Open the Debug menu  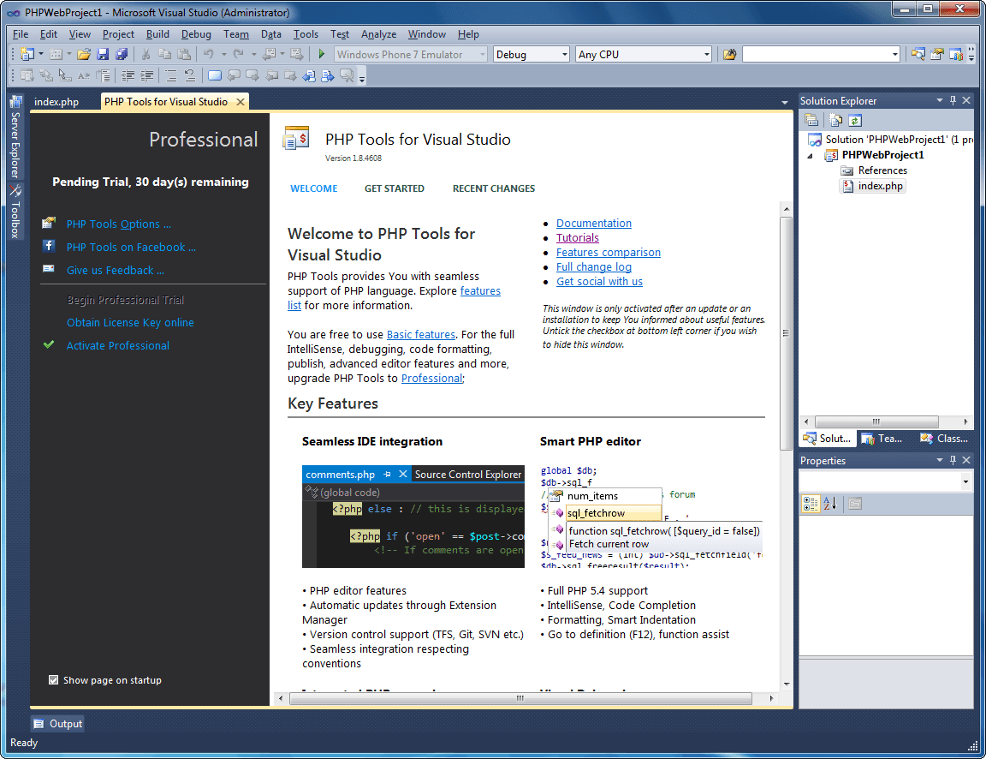(195, 34)
